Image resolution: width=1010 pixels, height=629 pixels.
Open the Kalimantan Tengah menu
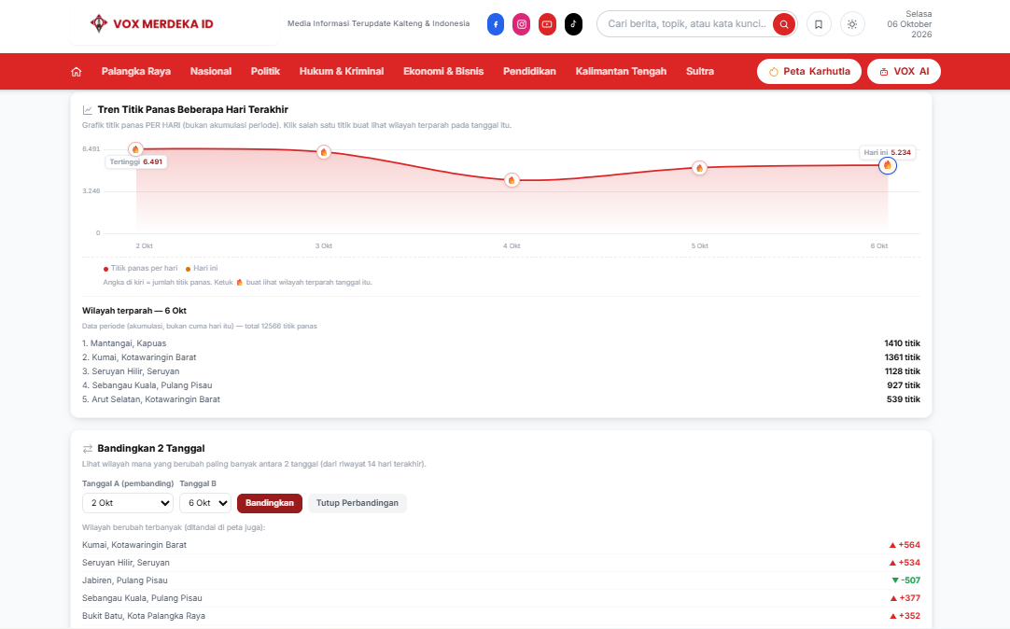tap(621, 72)
